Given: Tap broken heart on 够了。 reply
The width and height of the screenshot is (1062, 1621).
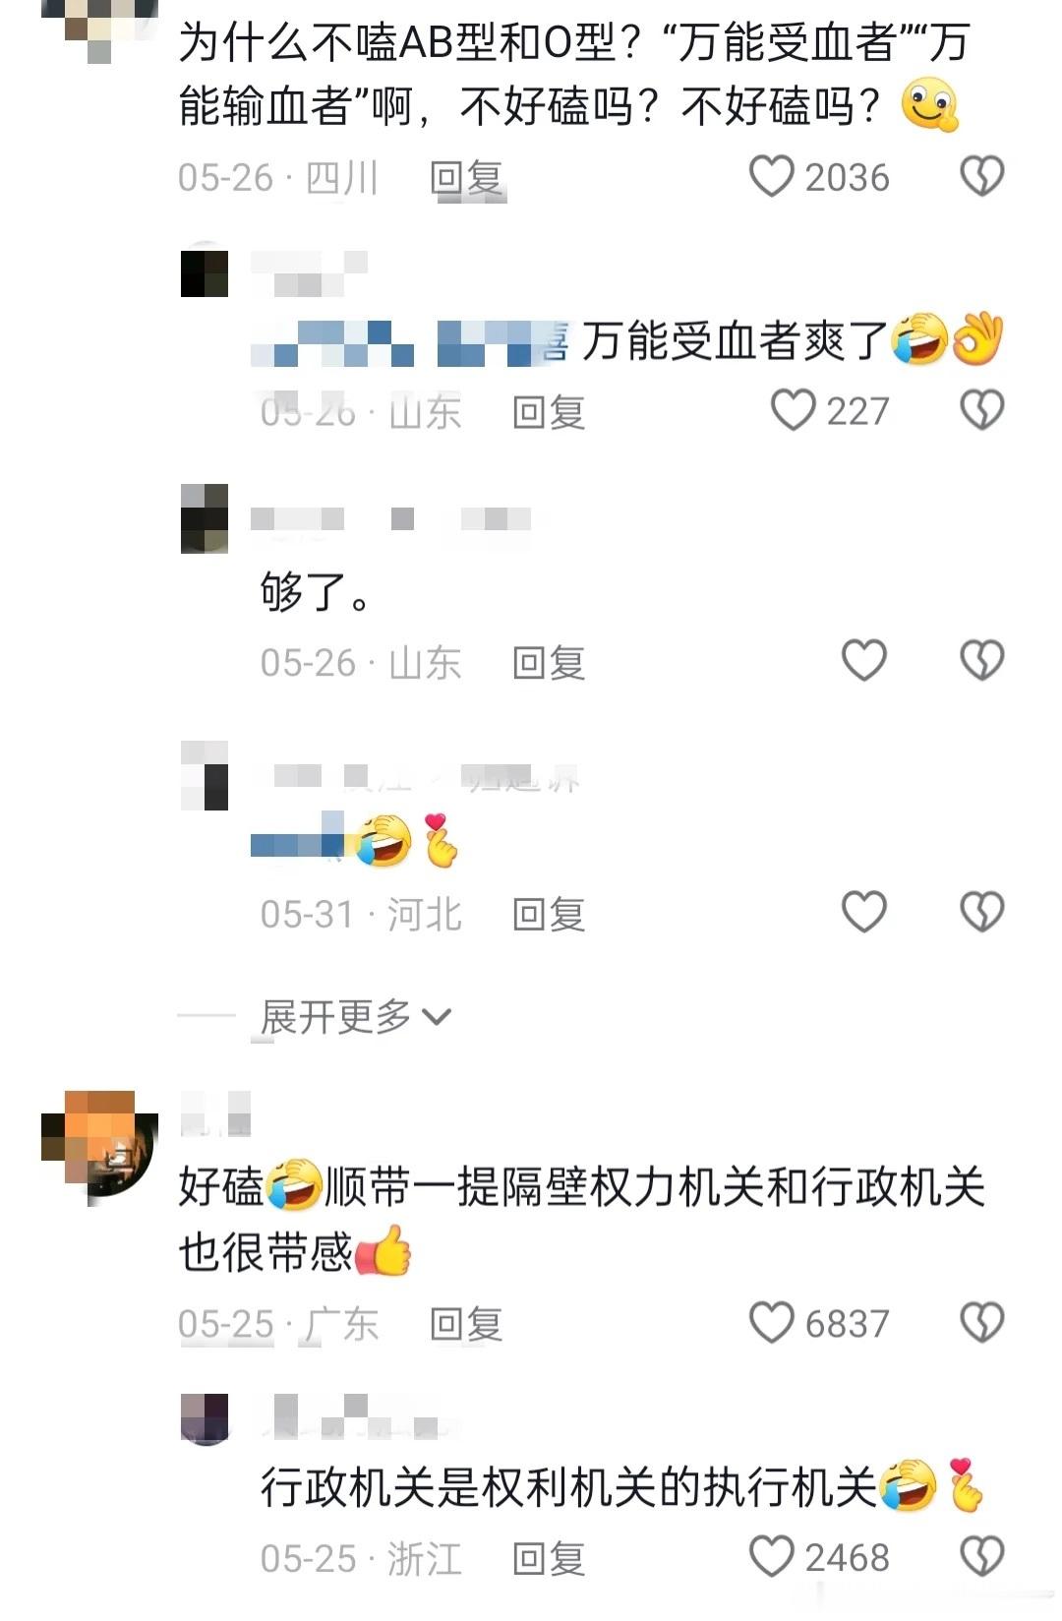Looking at the screenshot, I should (x=981, y=661).
